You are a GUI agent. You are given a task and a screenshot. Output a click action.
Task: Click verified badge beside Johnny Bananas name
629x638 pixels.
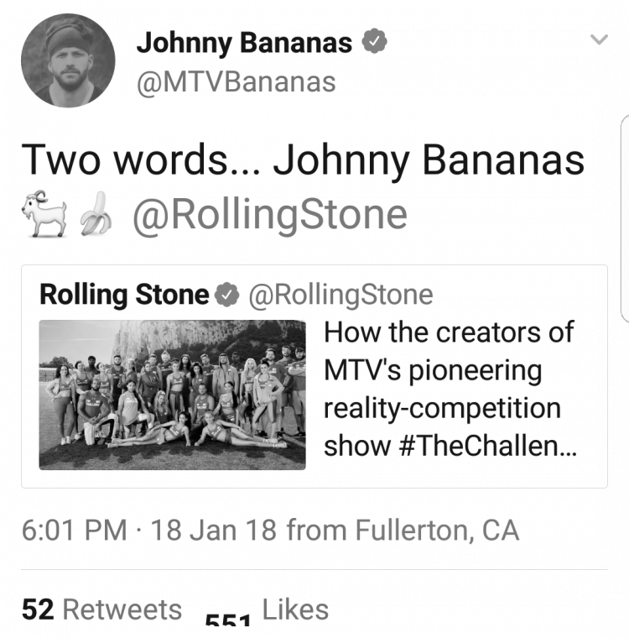[x=375, y=41]
